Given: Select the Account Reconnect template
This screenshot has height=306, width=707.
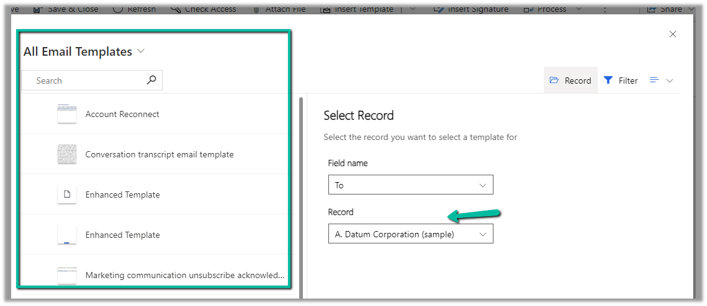Looking at the screenshot, I should click(122, 114).
